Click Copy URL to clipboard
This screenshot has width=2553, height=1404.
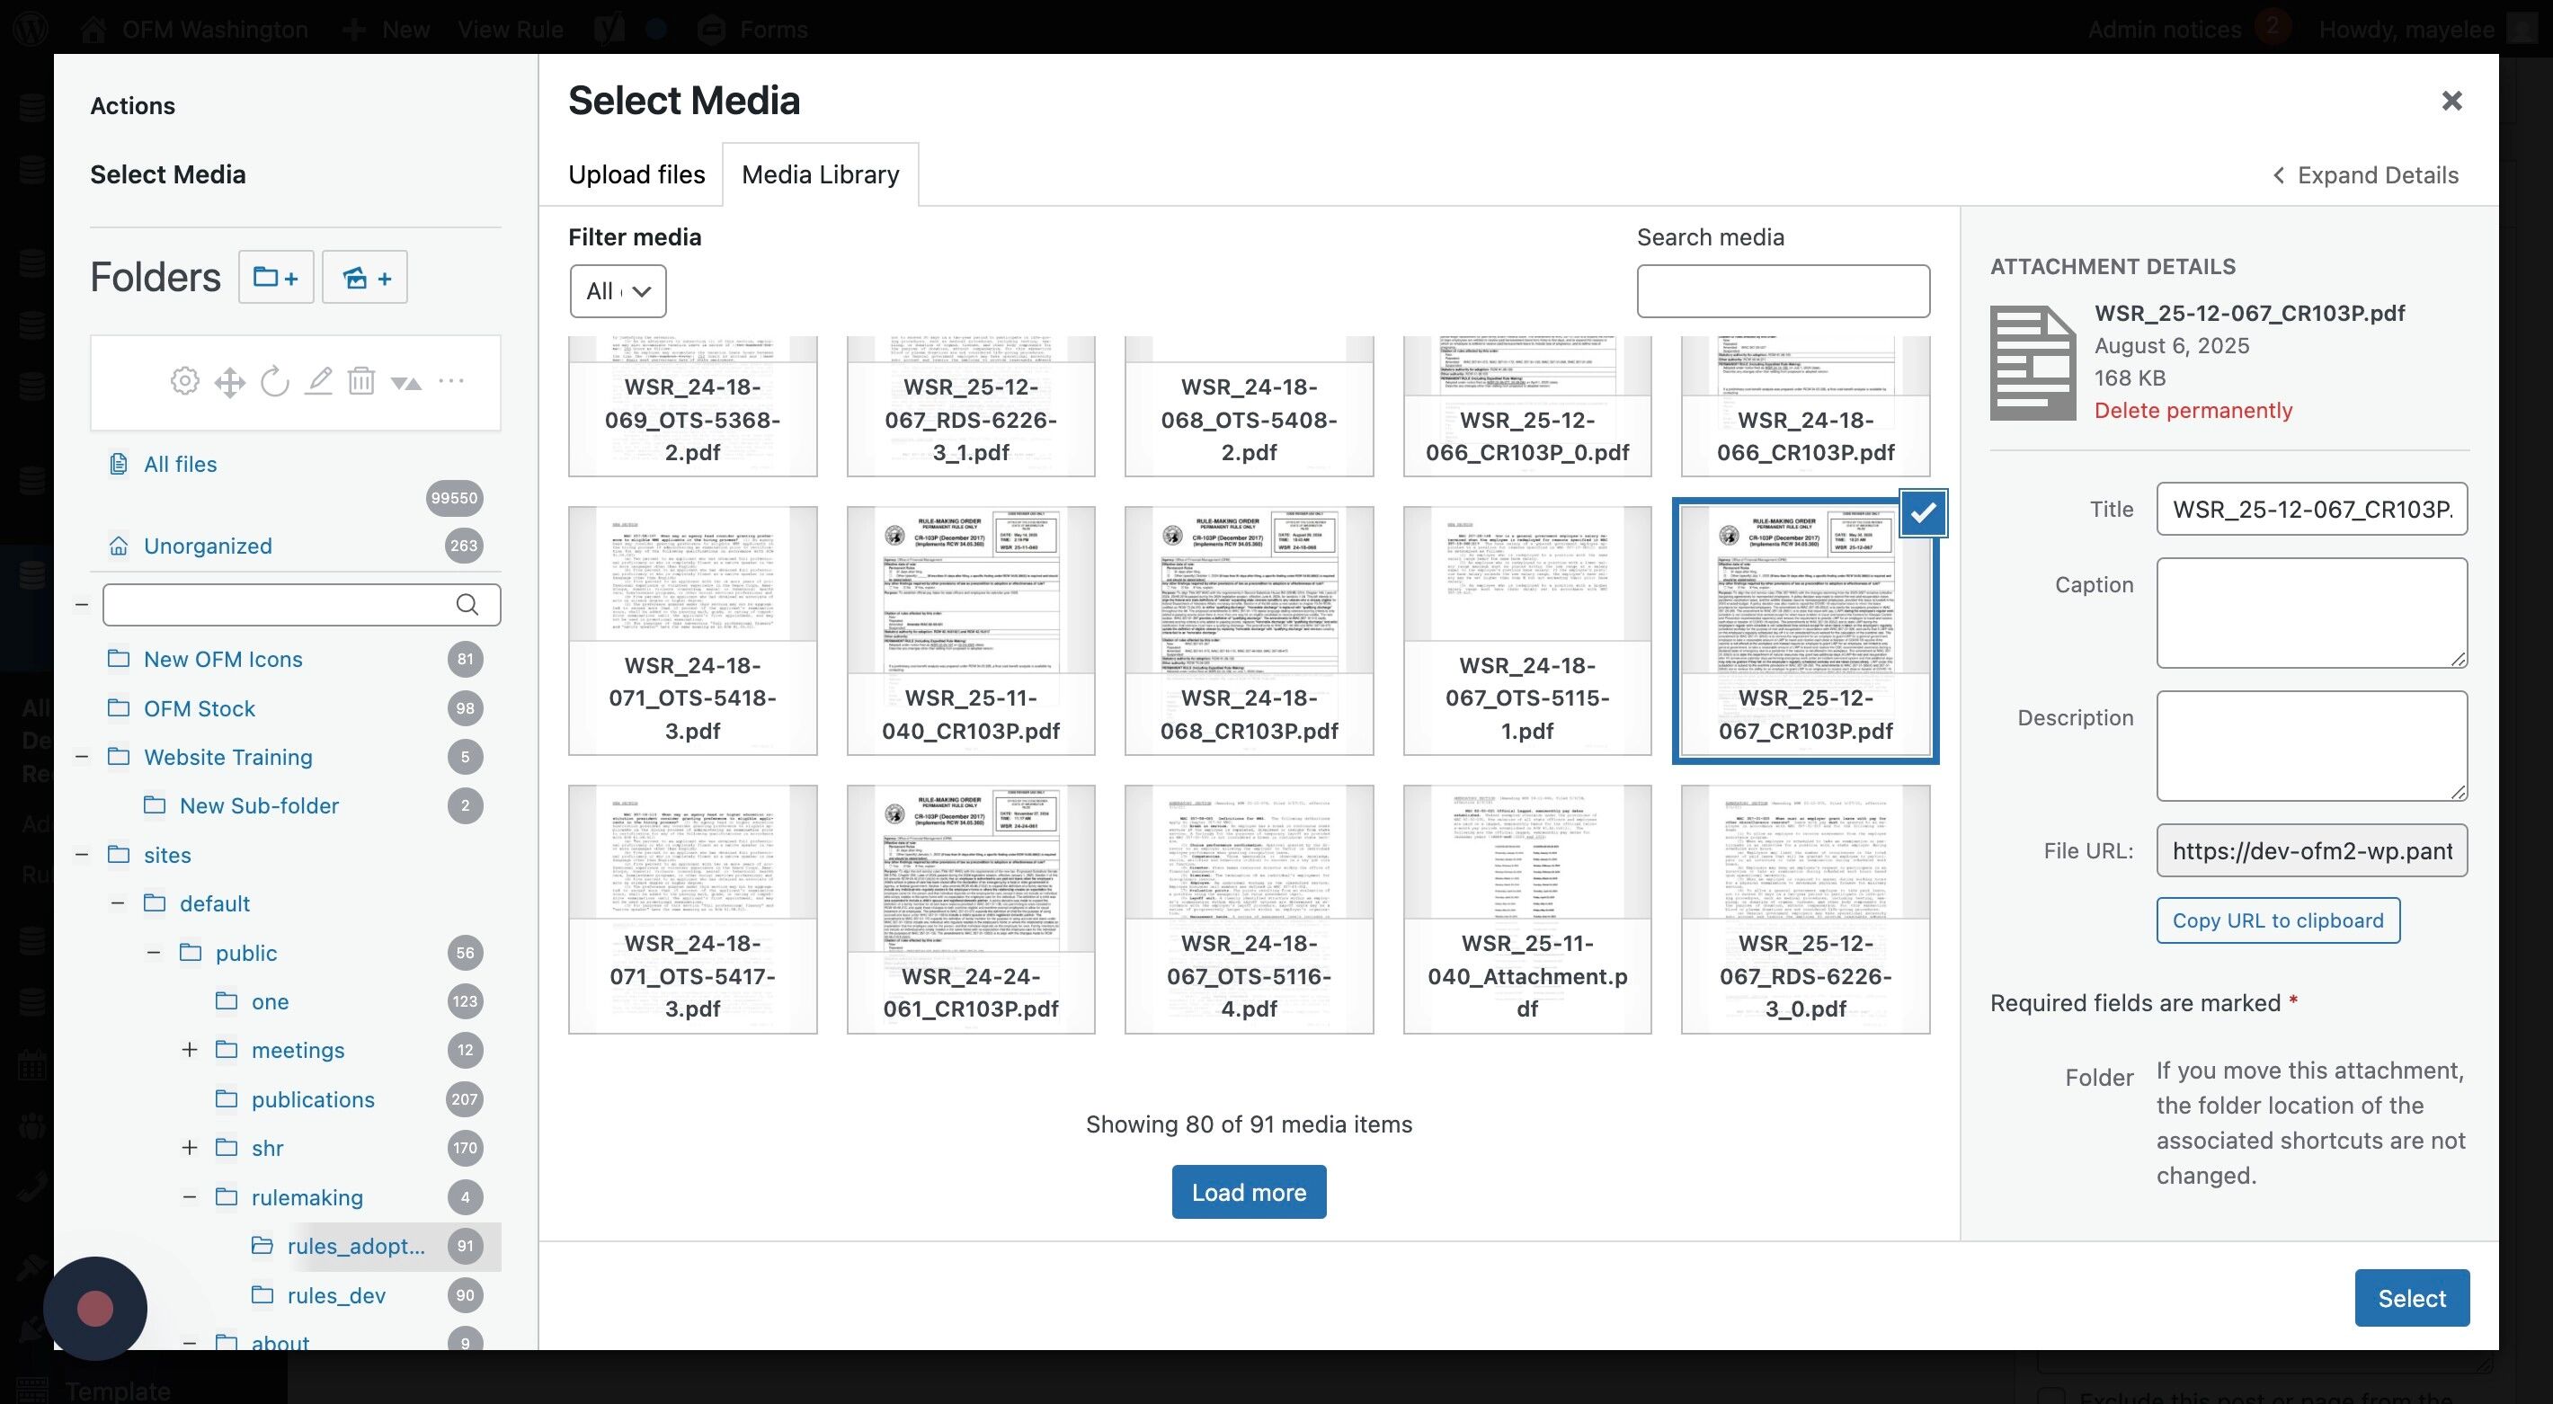(x=2276, y=920)
